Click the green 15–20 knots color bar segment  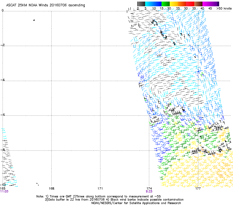click(x=166, y=4)
